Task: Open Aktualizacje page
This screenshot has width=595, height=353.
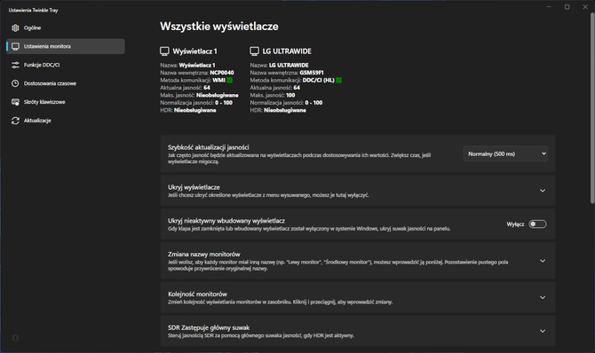Action: [x=65, y=121]
